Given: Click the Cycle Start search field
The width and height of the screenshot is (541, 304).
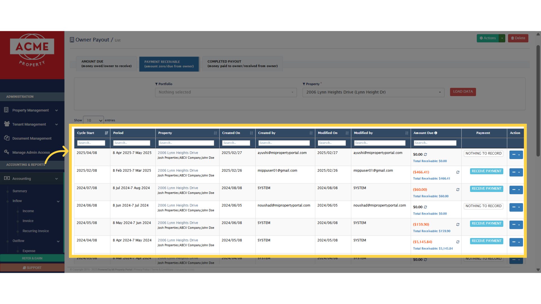Looking at the screenshot, I should pos(91,143).
